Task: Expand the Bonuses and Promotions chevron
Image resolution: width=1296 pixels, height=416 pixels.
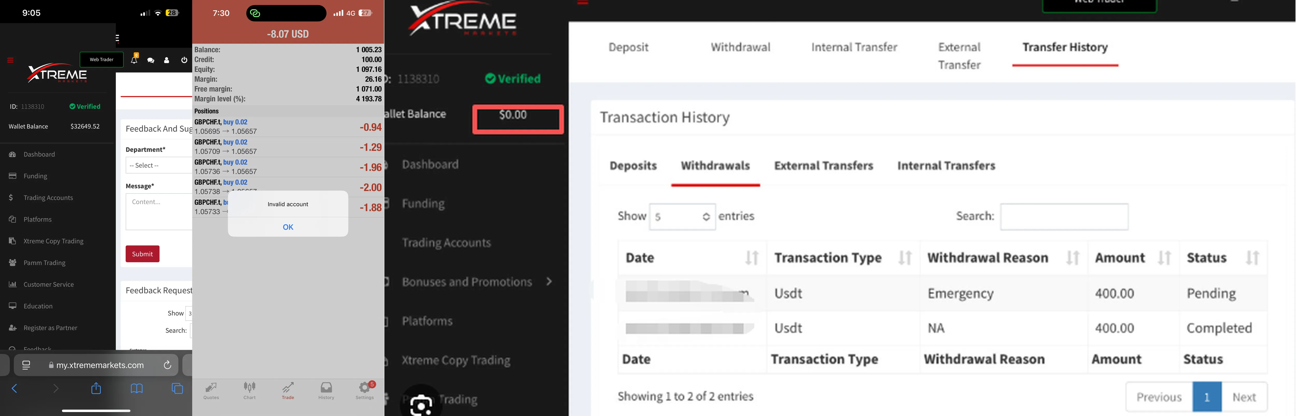Action: [549, 282]
